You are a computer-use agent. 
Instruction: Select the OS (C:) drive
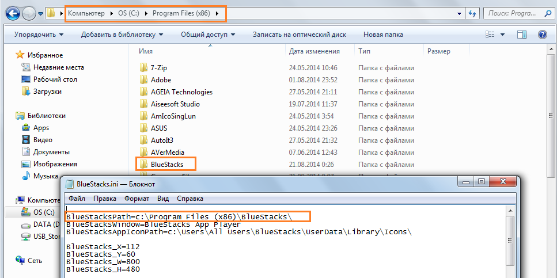point(44,212)
